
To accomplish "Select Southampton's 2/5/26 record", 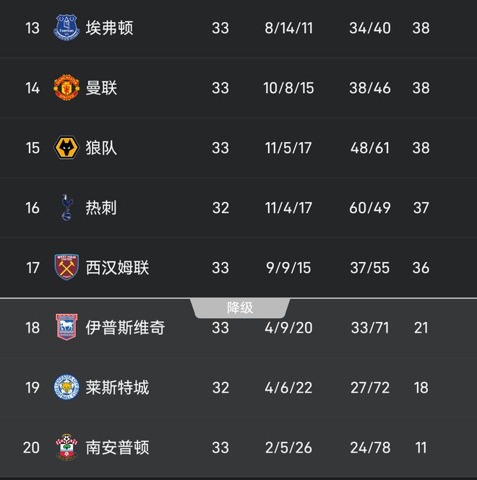I will tap(288, 448).
